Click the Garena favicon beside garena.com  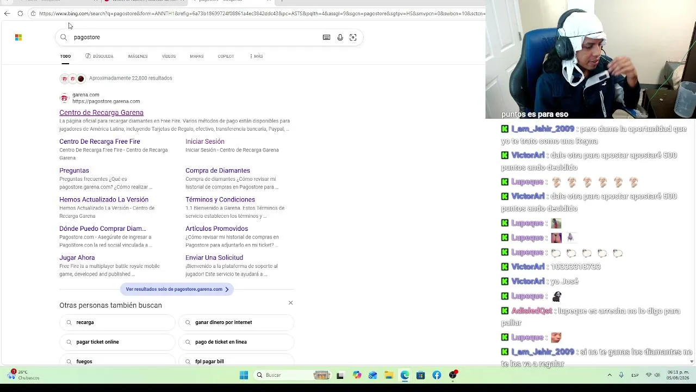pos(64,98)
